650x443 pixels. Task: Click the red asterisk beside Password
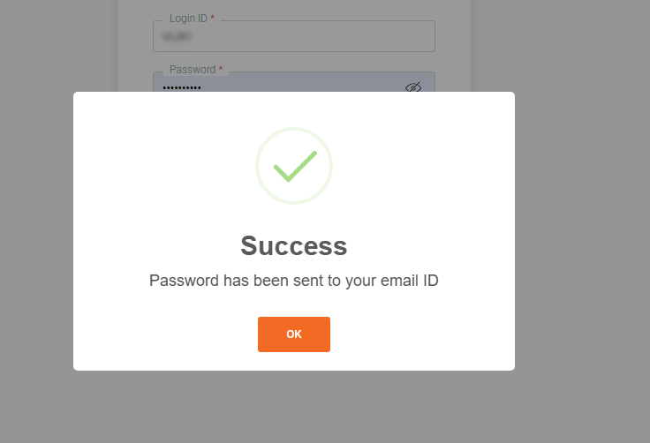click(221, 68)
